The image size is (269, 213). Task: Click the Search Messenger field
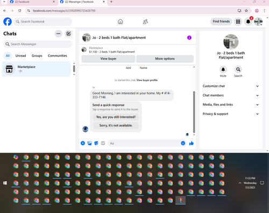(x=38, y=44)
